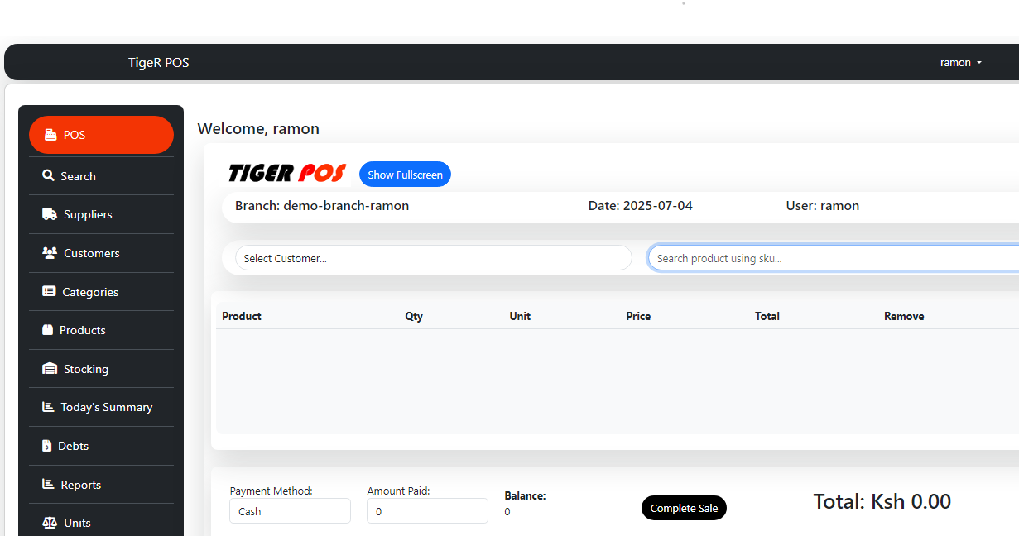The width and height of the screenshot is (1019, 536).
Task: Click the Tiger POS logo image
Action: click(x=287, y=173)
